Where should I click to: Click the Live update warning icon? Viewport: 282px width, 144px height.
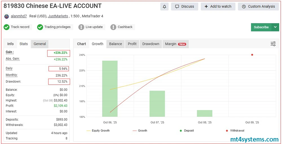tap(81, 27)
